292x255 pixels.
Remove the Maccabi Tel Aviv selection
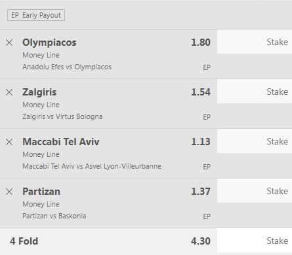(x=9, y=142)
